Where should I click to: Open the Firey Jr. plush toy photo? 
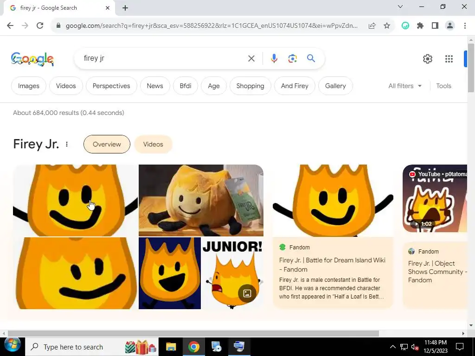tap(201, 200)
